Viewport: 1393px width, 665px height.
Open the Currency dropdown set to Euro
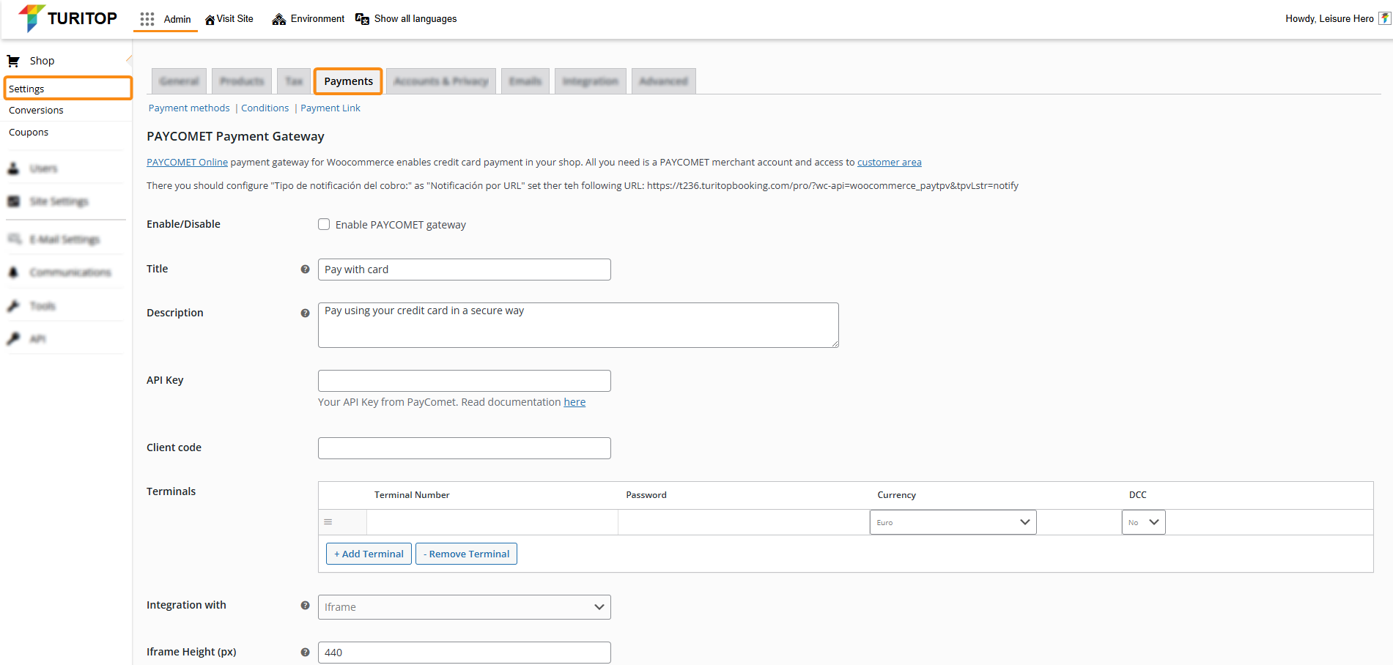point(953,522)
